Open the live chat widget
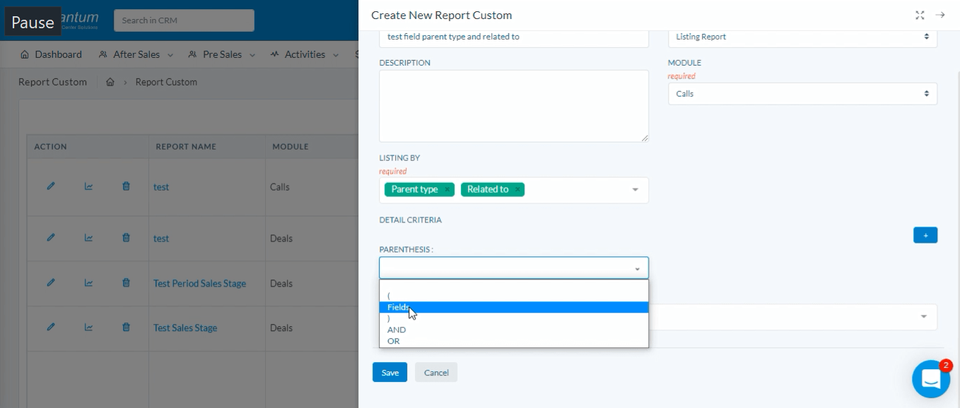This screenshot has width=960, height=408. (930, 379)
